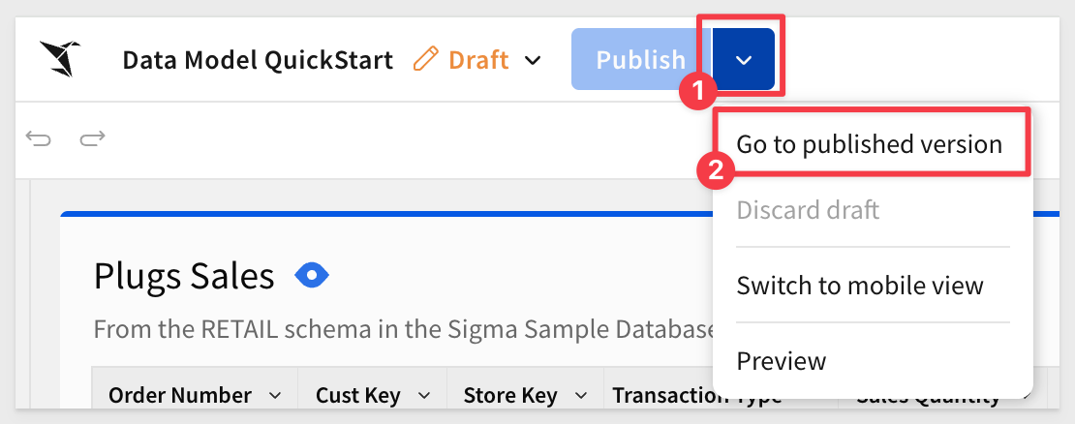Screen dimensions: 1075x424
Task: Click the Draft status label
Action: 478,60
